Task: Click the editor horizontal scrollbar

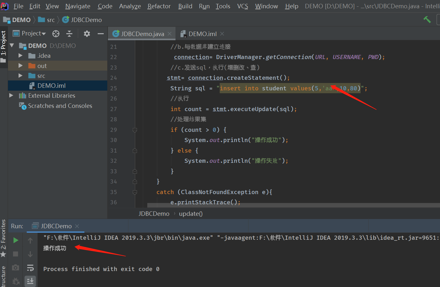Action: pyautogui.click(x=293, y=205)
